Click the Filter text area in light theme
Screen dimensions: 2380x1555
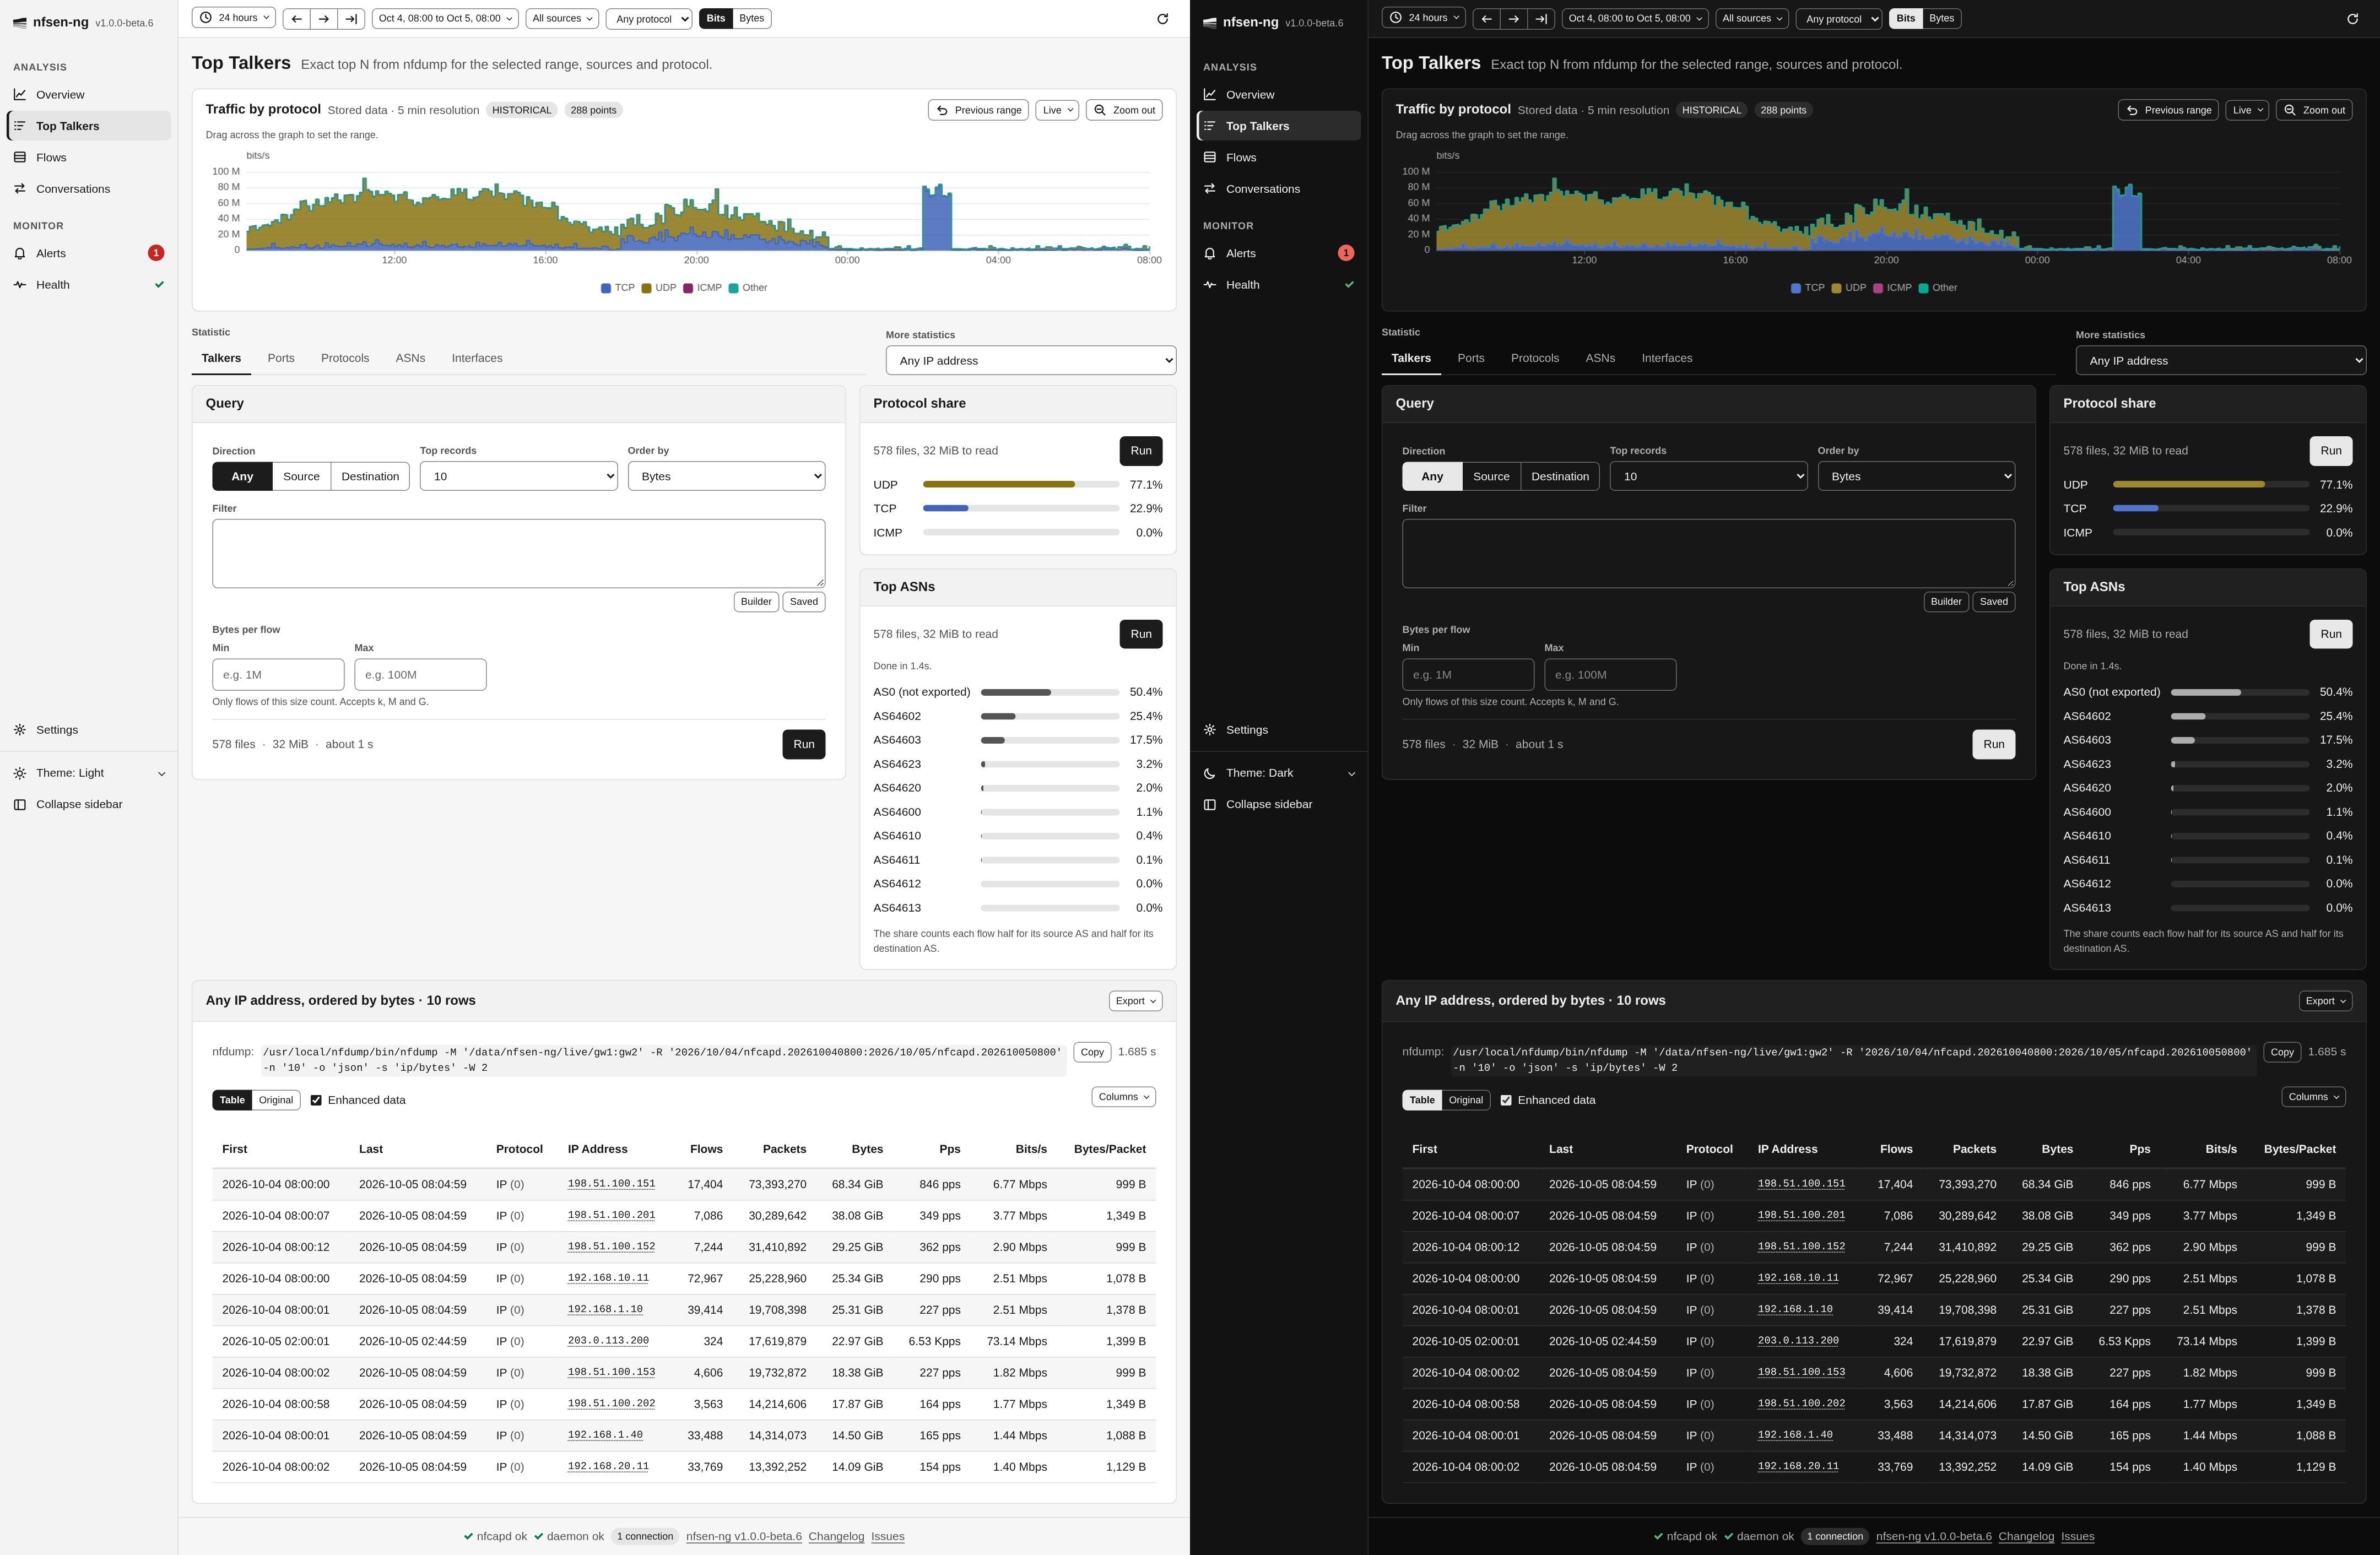tap(519, 553)
